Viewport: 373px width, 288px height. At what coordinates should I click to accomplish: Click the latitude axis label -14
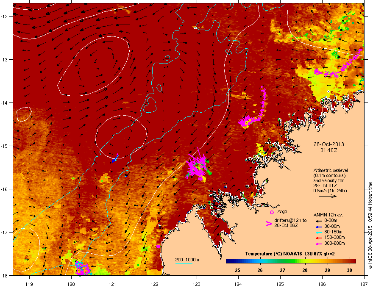pos(5,103)
